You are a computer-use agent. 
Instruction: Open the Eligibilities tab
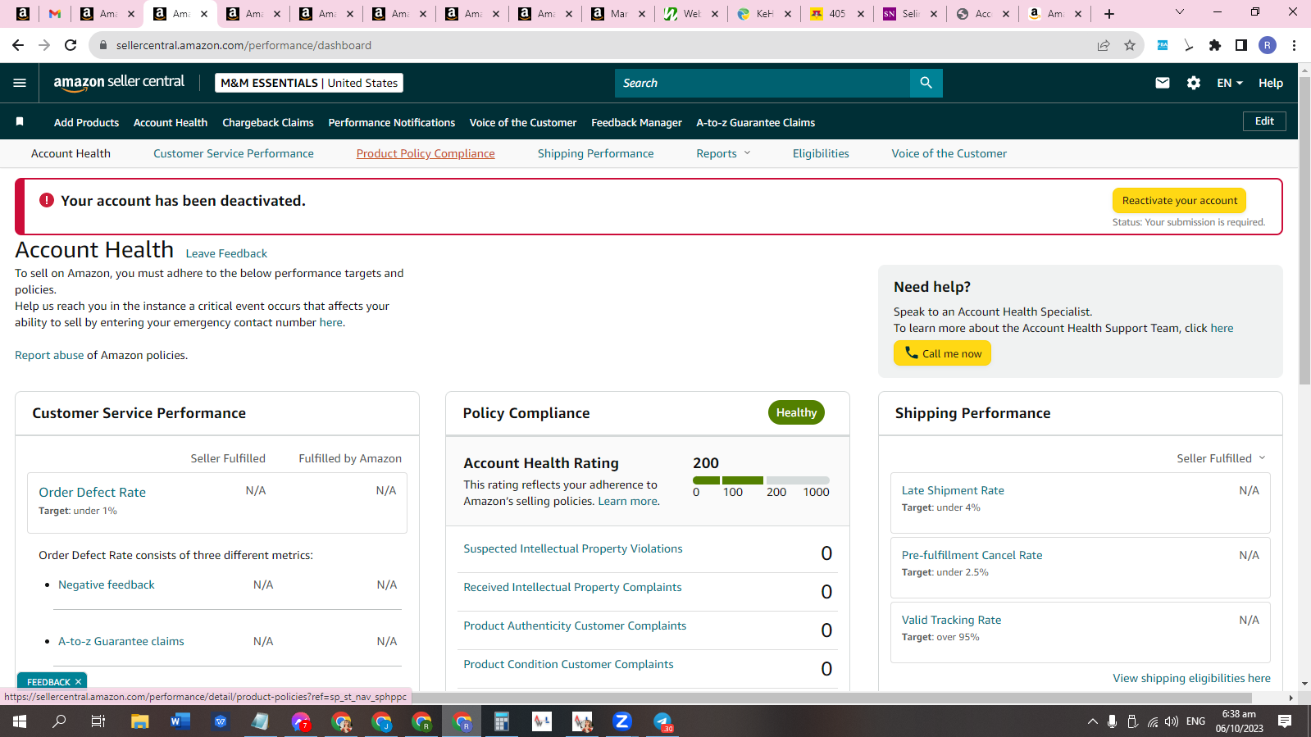click(821, 153)
